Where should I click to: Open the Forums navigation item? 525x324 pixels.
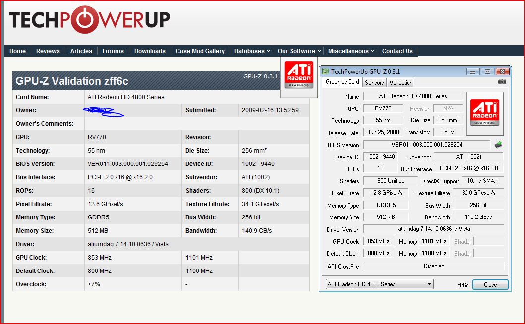113,51
